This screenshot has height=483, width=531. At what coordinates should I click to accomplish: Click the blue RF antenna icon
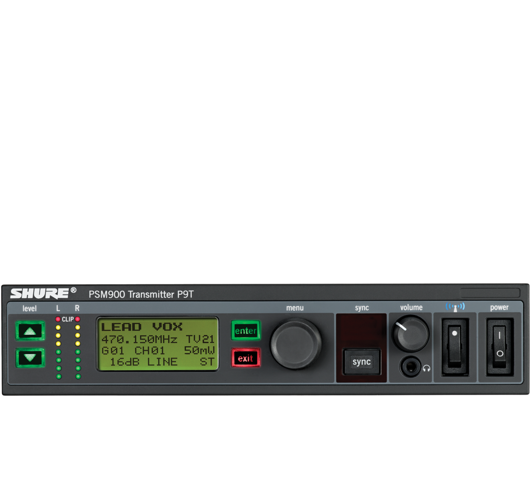point(455,307)
